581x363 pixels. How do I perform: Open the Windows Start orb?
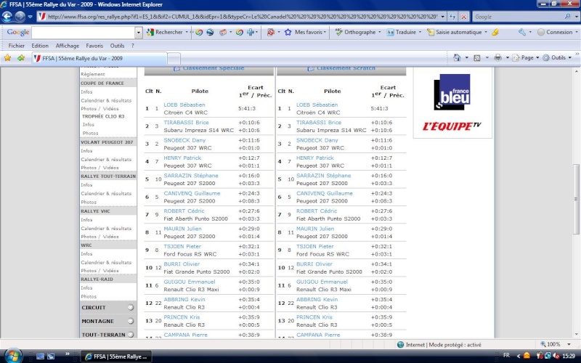pyautogui.click(x=13, y=356)
